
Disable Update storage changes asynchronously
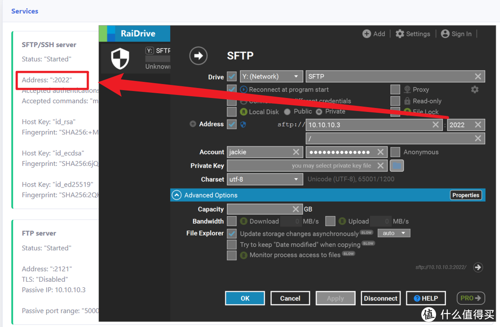pos(232,233)
